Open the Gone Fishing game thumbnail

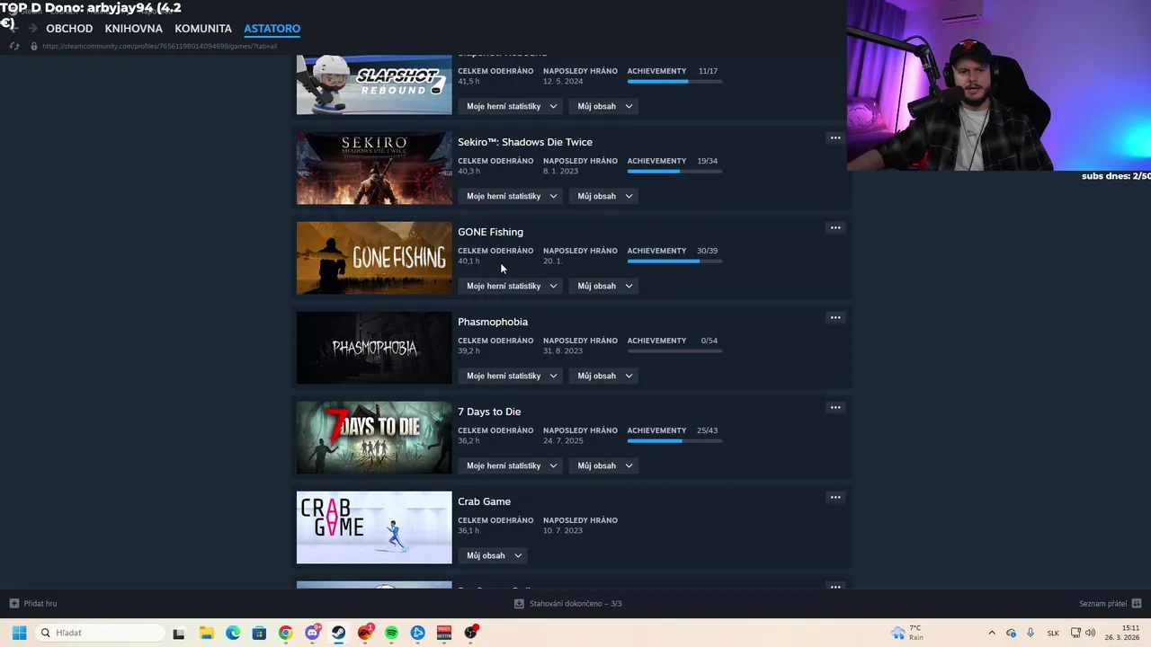coord(374,258)
